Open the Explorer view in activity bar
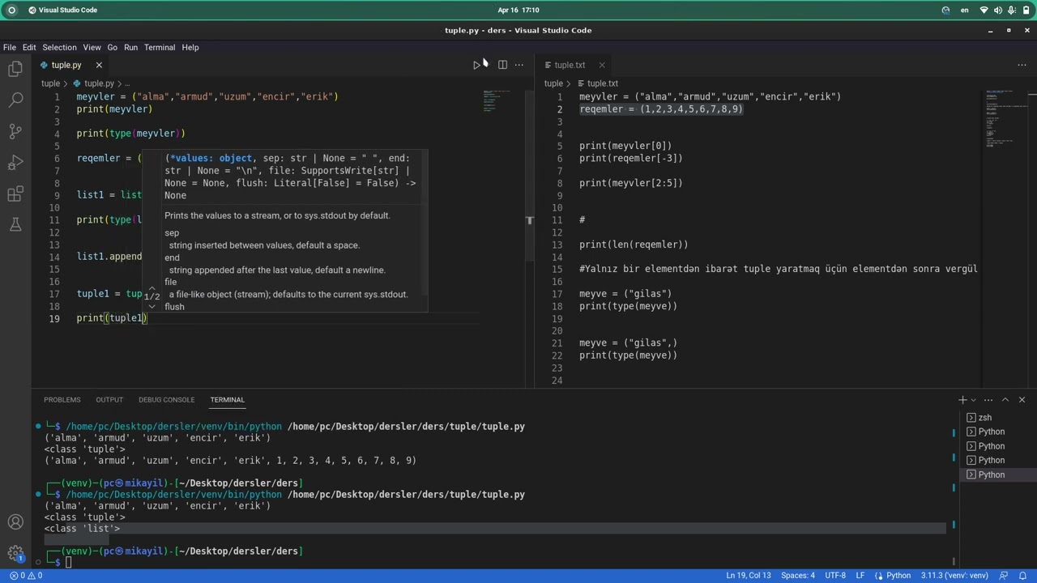Screen dimensions: 1037x583 (x=15, y=70)
